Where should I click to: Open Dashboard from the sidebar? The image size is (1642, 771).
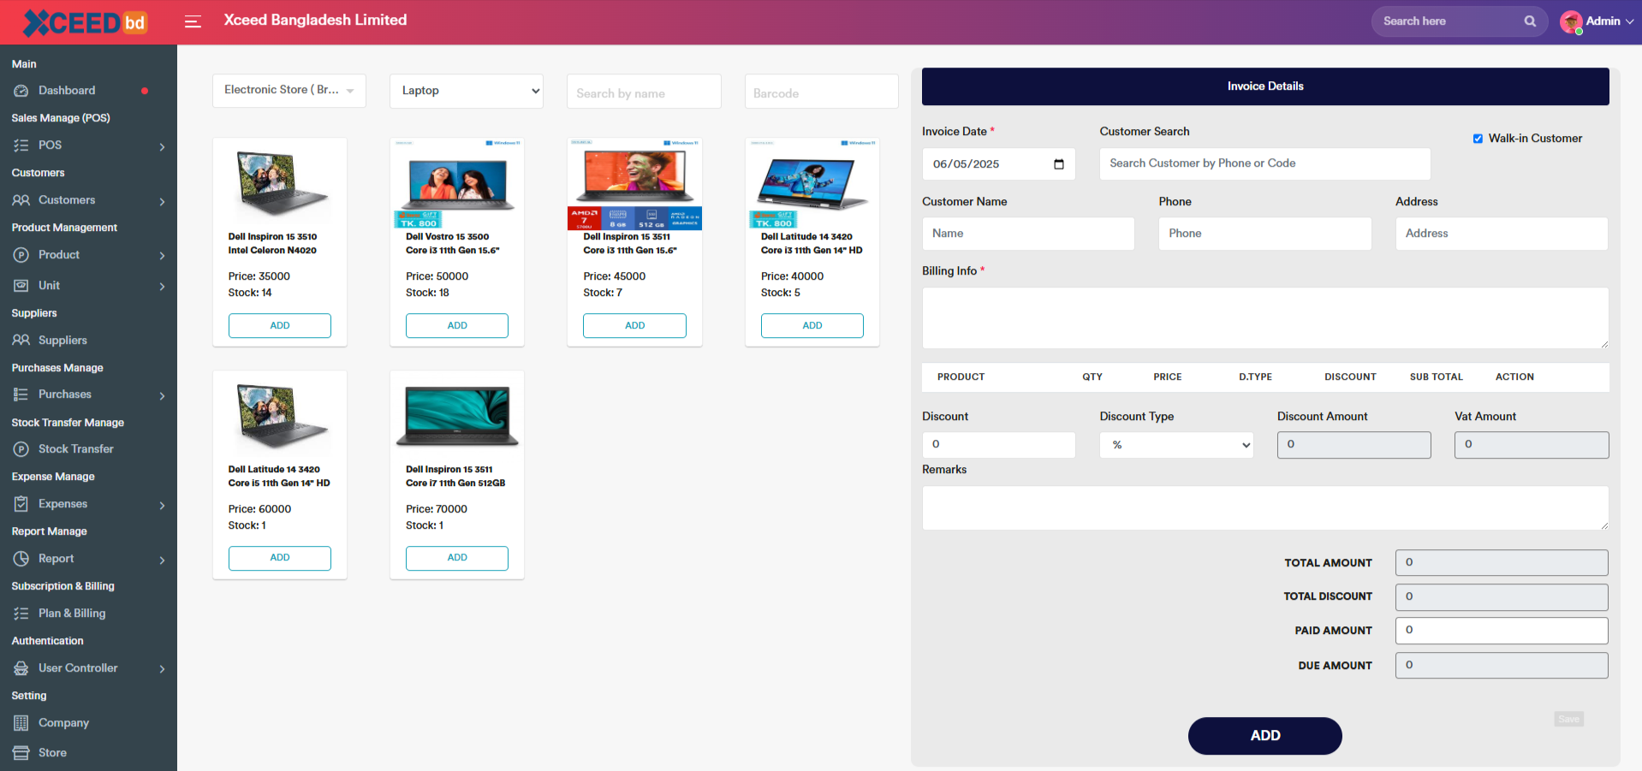(x=67, y=91)
